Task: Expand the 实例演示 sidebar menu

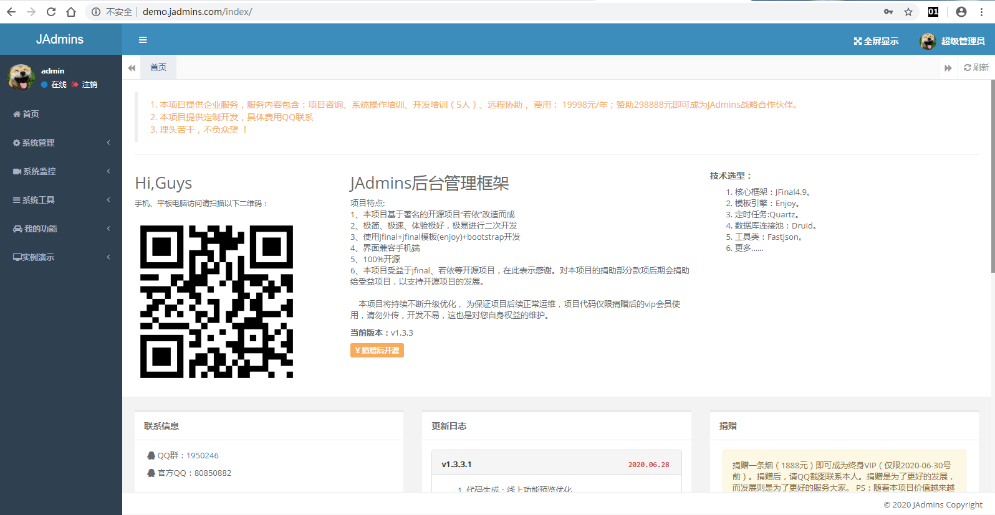Action: click(61, 257)
